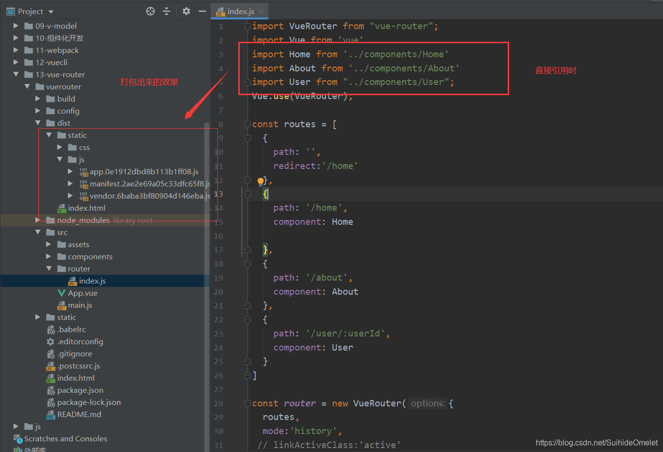663x452 pixels.
Task: Click the '/user/:userId' path string
Action: pos(345,334)
